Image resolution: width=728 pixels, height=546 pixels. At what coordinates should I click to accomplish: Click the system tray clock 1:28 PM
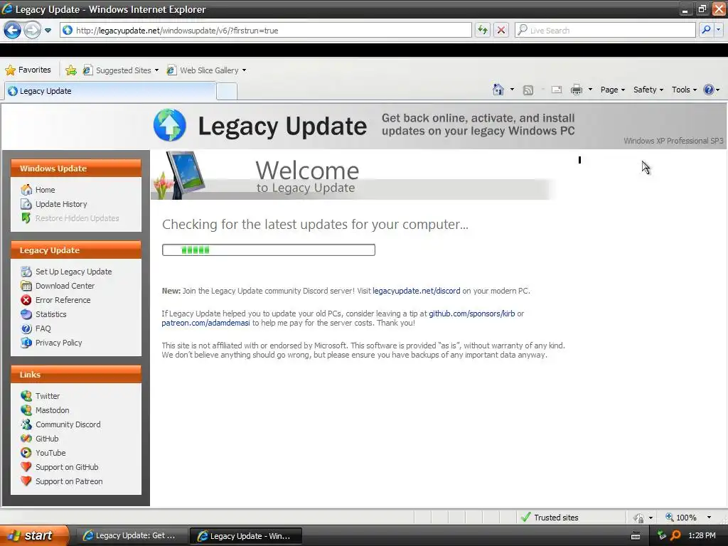(x=702, y=535)
